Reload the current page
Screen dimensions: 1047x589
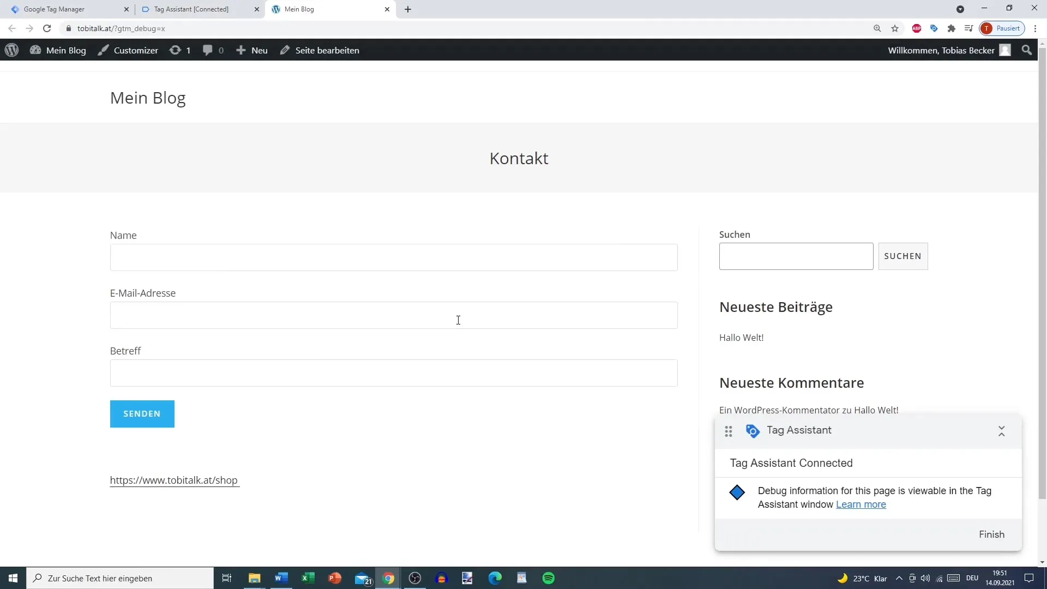click(x=47, y=28)
